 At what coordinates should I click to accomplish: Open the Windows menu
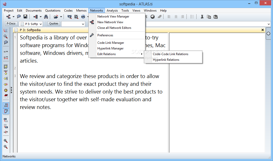point(150,10)
